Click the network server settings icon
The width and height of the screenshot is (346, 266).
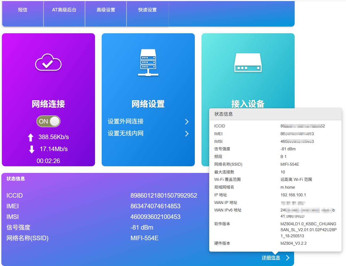[148, 63]
